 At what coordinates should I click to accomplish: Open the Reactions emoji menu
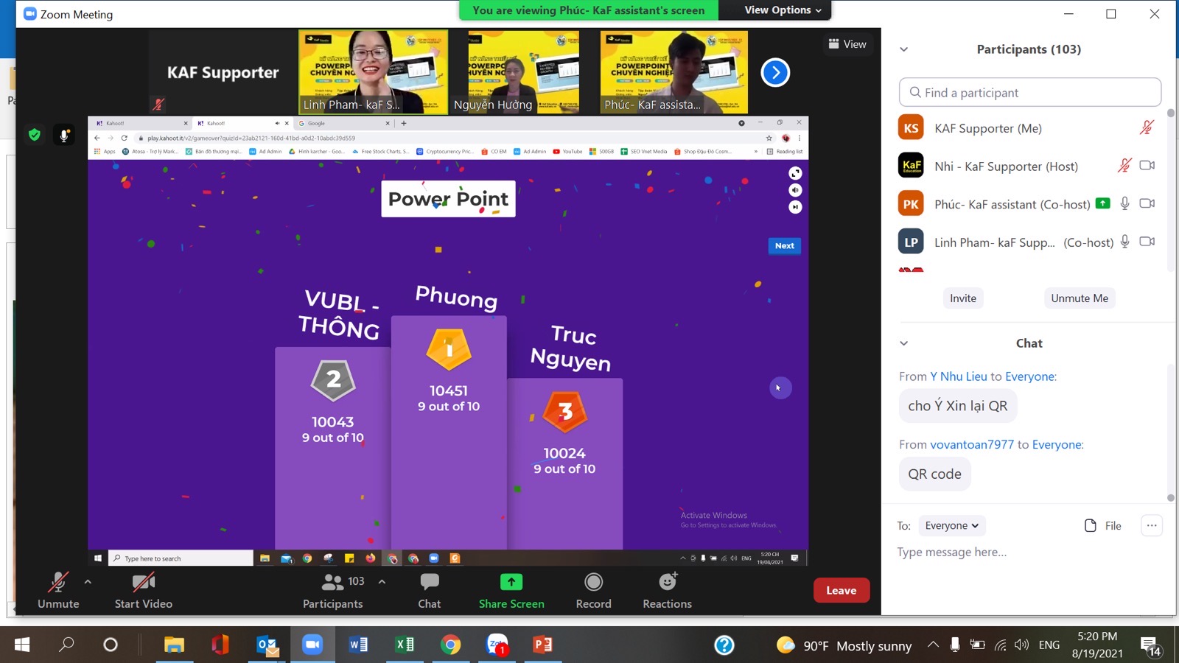[x=668, y=581]
